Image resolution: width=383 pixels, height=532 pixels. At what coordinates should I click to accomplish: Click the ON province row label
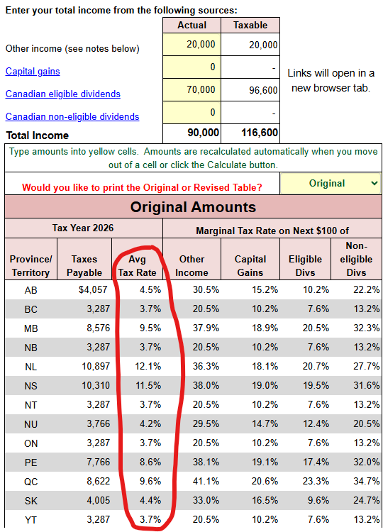pos(31,443)
